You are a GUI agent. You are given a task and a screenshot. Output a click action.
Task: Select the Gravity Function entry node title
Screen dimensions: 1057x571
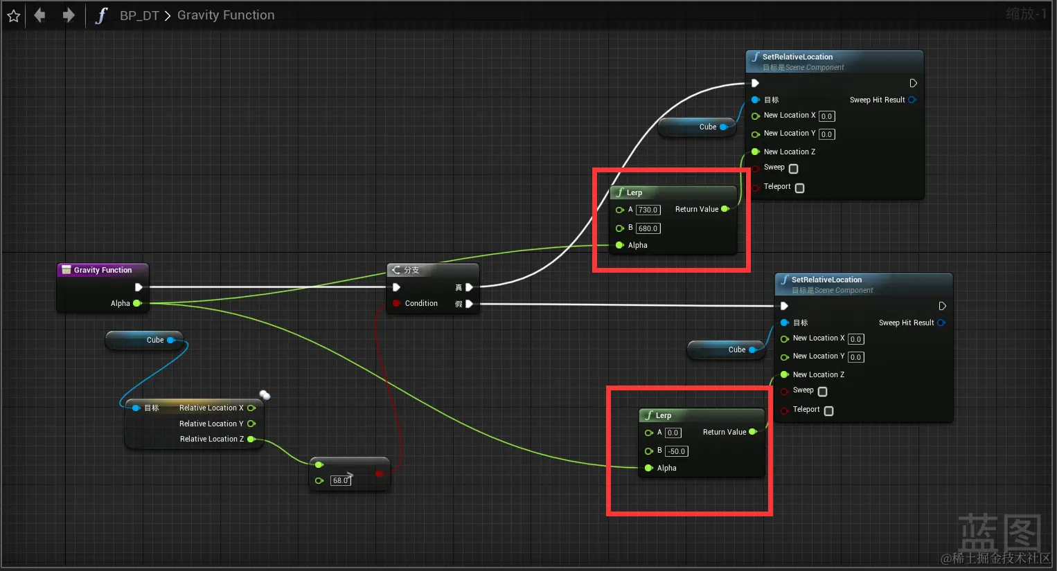[x=103, y=270]
